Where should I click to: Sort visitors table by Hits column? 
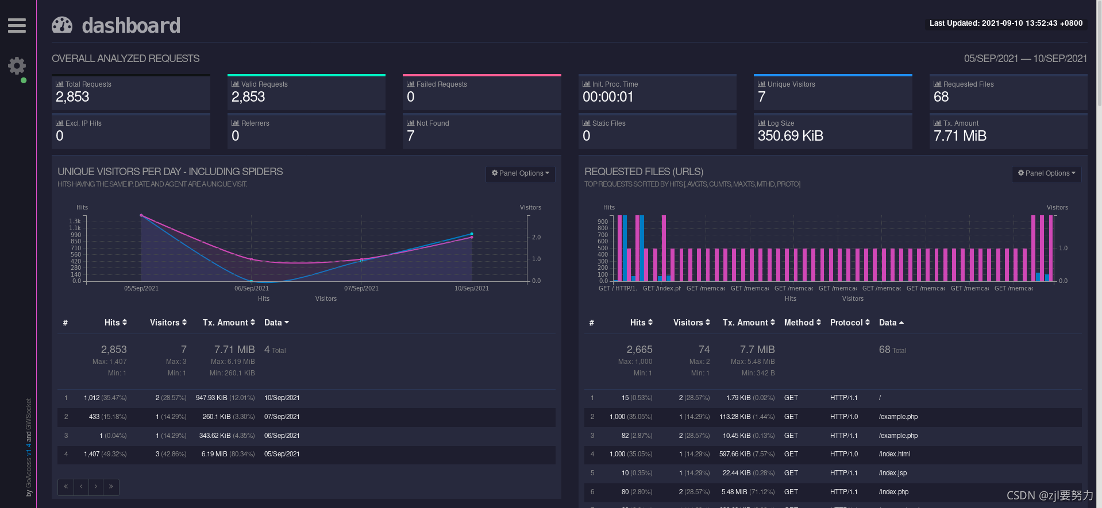click(115, 323)
